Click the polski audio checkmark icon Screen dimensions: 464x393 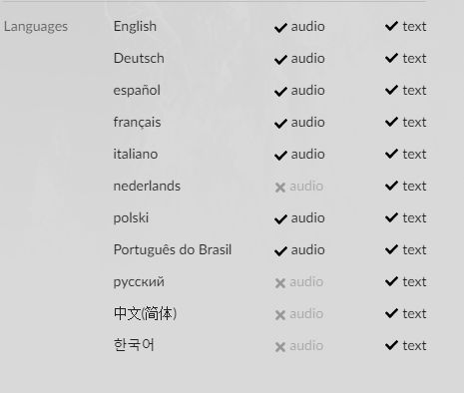(x=280, y=219)
